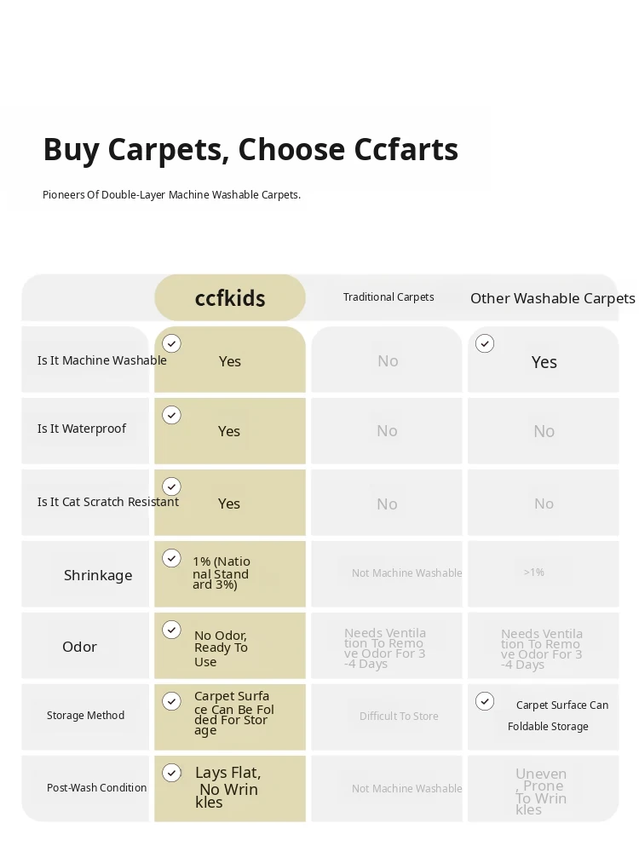Click checkmark in Other Washable Carpets Machine Washable cell
Viewport: 639px width, 852px height.
coord(485,343)
